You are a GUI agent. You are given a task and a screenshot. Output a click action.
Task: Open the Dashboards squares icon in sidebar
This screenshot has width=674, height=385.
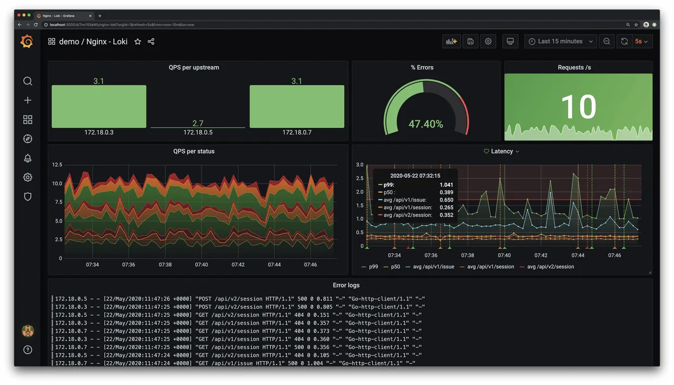point(28,119)
